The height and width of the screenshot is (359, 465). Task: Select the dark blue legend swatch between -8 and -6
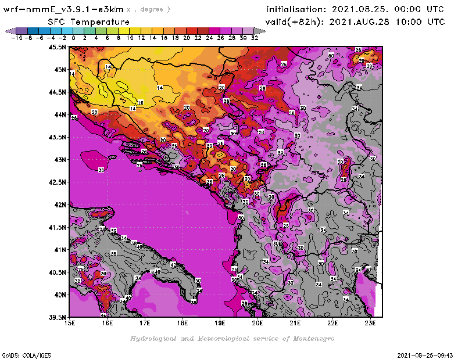(33, 31)
